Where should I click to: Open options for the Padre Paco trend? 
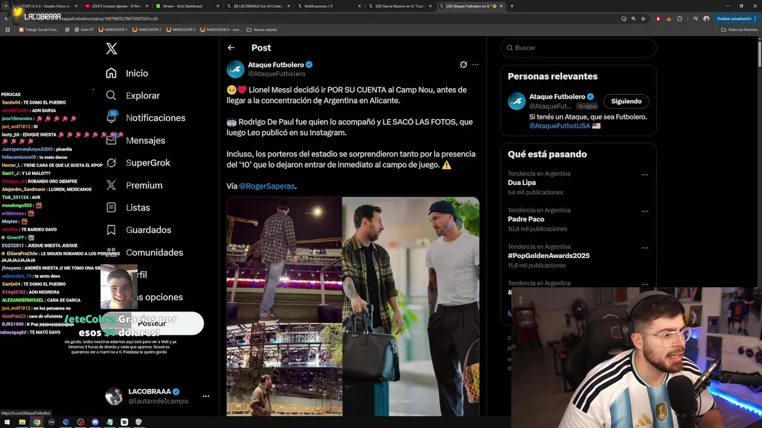[x=645, y=211]
